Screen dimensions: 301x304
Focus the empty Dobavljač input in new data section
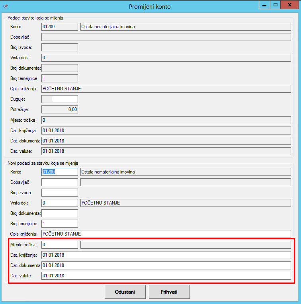(59, 182)
